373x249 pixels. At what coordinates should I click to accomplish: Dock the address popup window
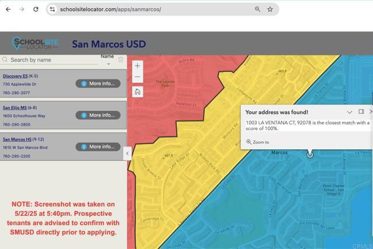[x=361, y=112]
